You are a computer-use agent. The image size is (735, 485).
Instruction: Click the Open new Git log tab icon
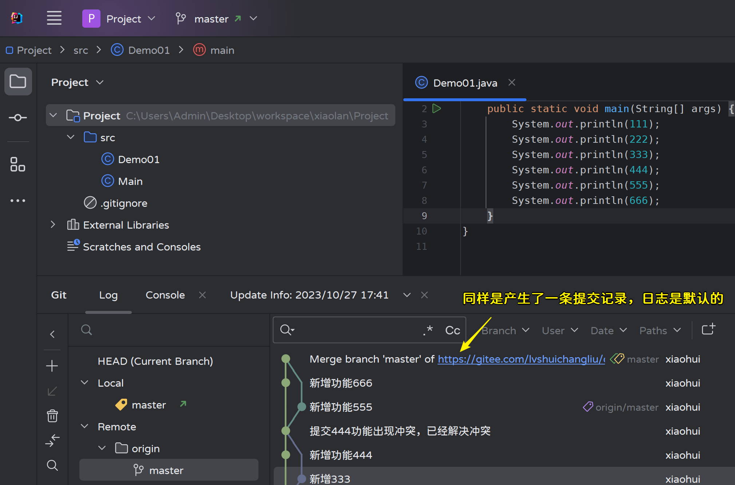coord(708,330)
